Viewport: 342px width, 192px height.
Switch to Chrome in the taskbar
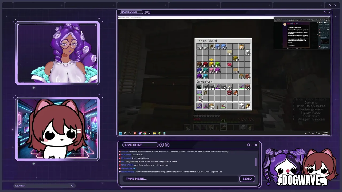pyautogui.click(x=145, y=133)
